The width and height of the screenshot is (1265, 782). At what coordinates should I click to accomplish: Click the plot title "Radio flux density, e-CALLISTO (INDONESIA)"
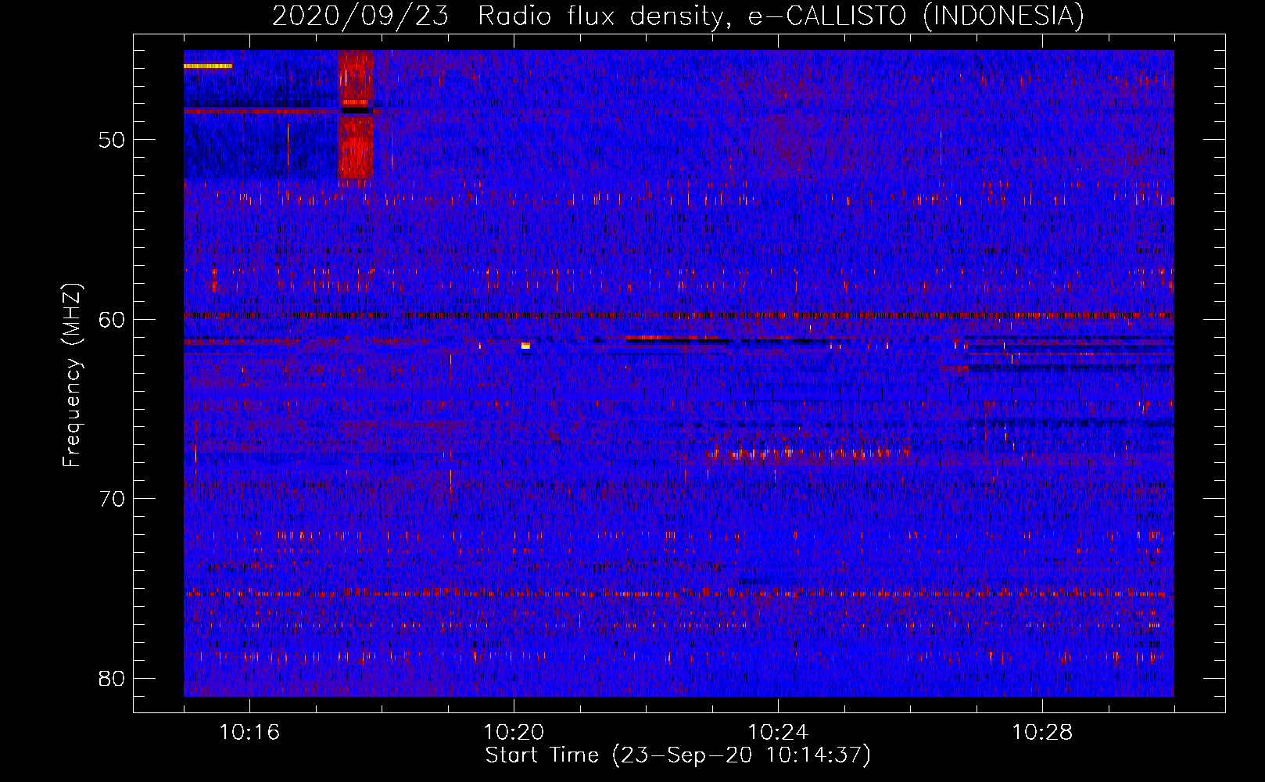[x=780, y=16]
